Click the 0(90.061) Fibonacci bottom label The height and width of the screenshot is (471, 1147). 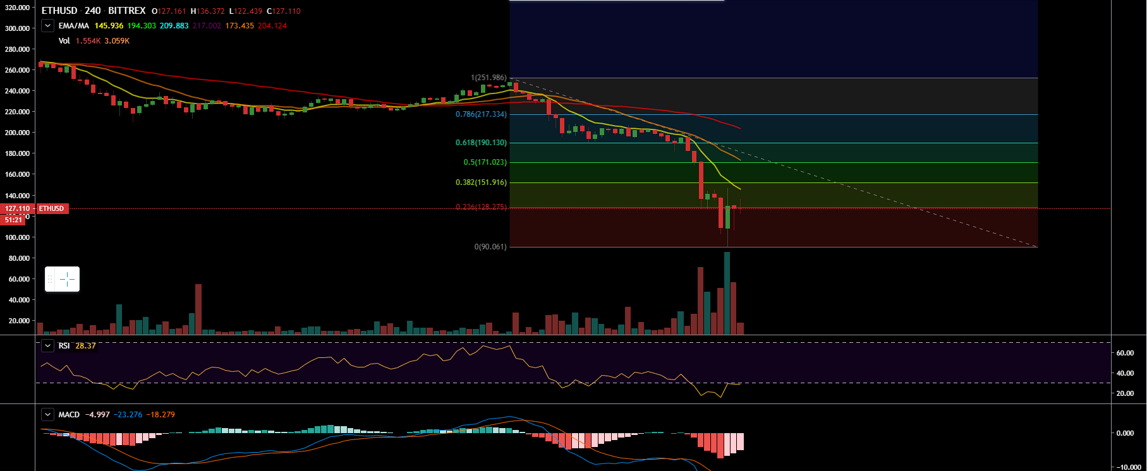point(490,247)
